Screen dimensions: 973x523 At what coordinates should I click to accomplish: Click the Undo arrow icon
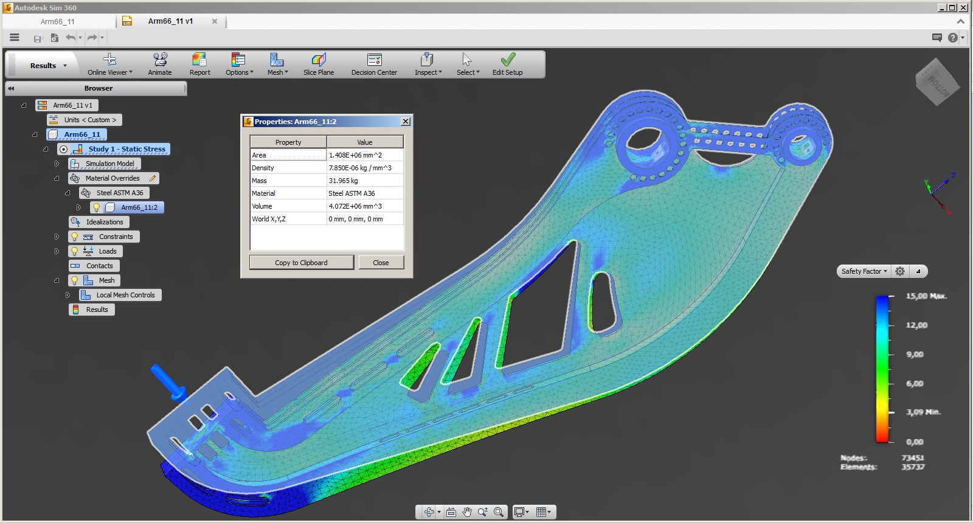tap(71, 38)
